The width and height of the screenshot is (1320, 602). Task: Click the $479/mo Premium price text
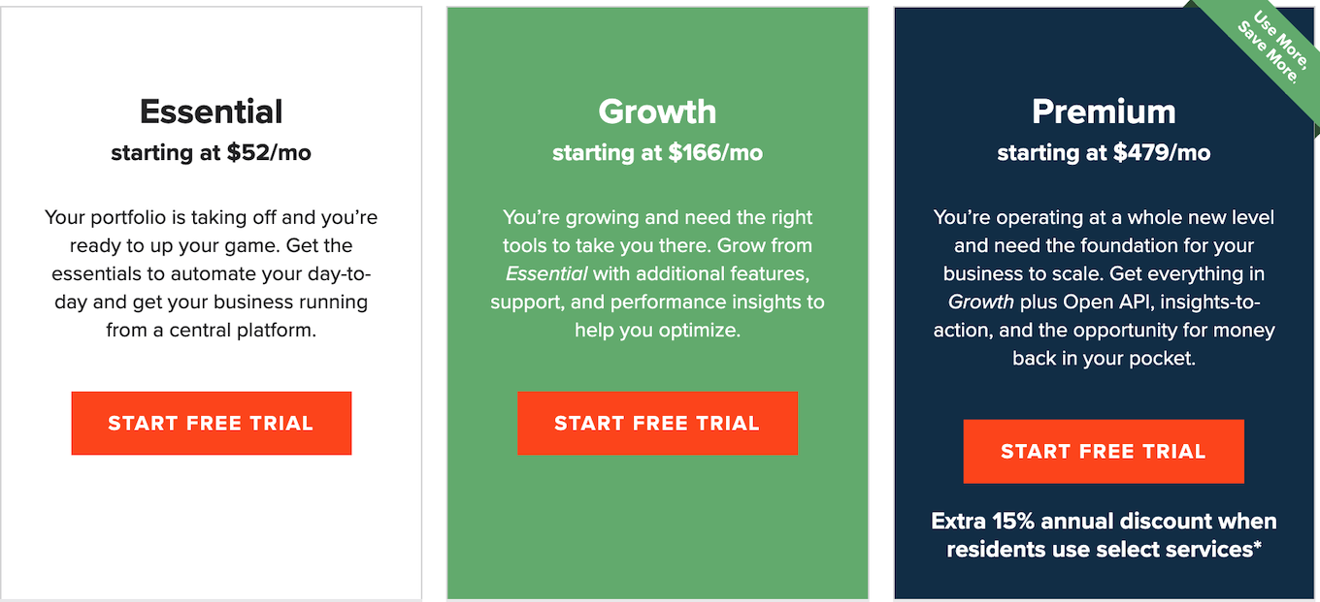(1103, 152)
